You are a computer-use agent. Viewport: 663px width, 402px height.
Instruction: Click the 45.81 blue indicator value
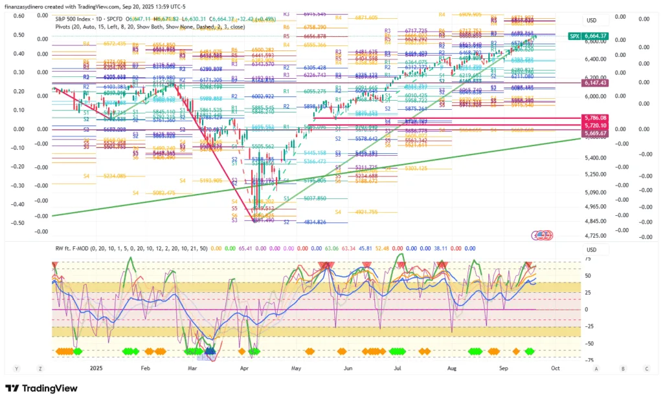click(x=365, y=248)
